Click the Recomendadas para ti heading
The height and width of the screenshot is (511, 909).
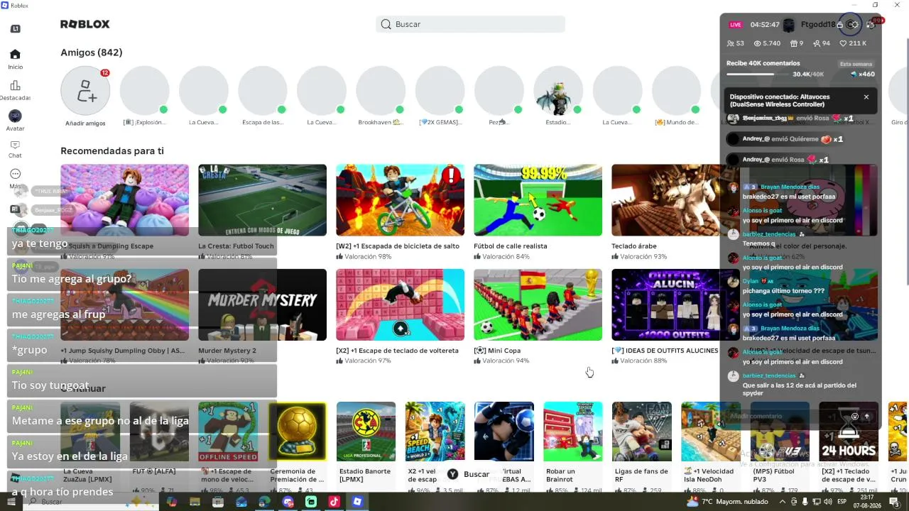click(112, 151)
